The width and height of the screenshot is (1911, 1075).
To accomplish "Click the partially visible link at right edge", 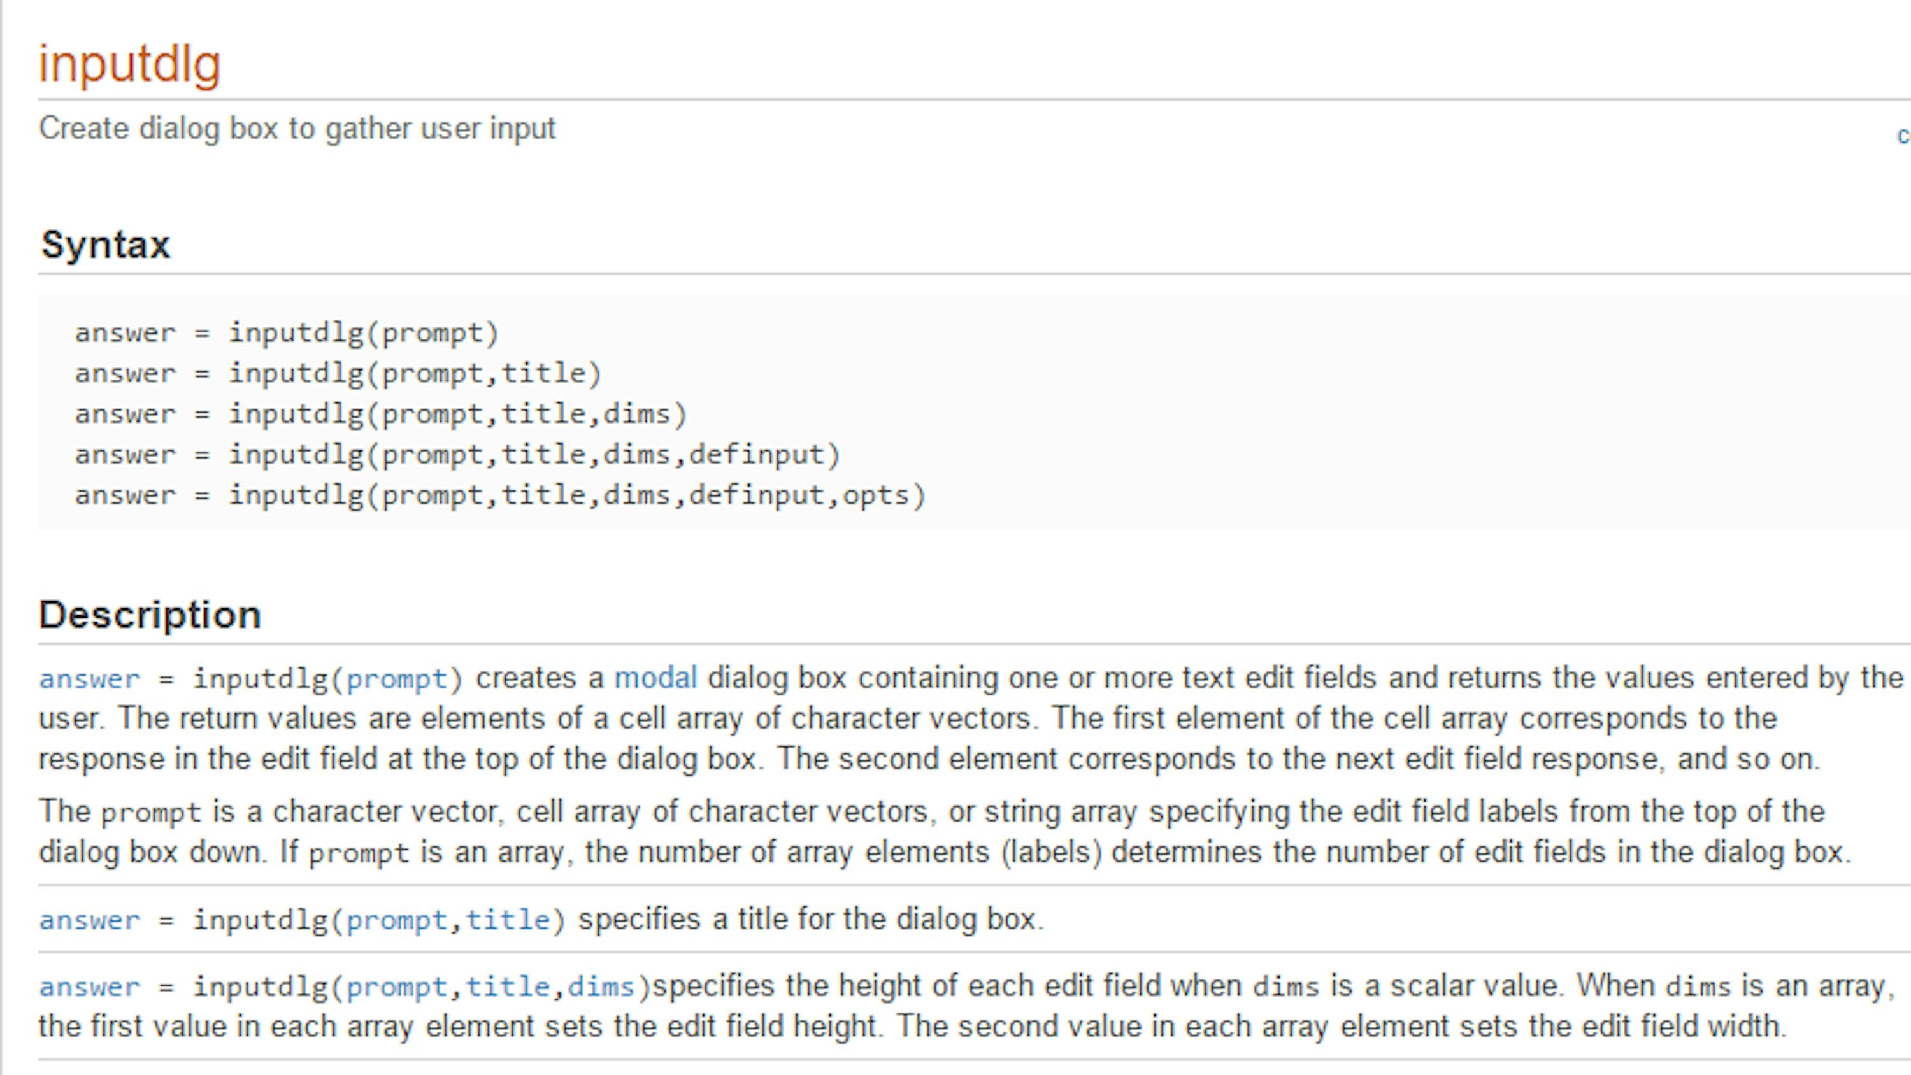I will 1903,136.
